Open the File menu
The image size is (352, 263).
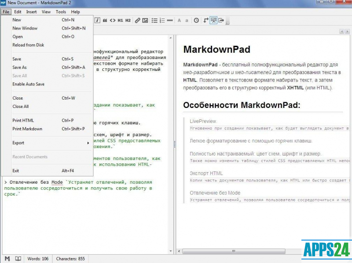[x=6, y=12]
